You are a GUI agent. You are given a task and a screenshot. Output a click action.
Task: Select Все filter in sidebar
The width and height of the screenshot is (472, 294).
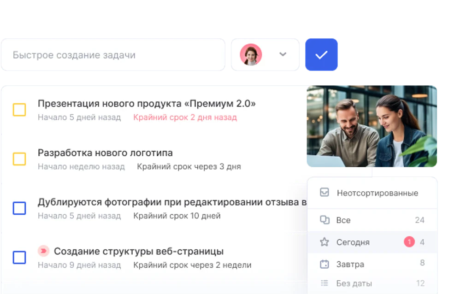coord(372,220)
